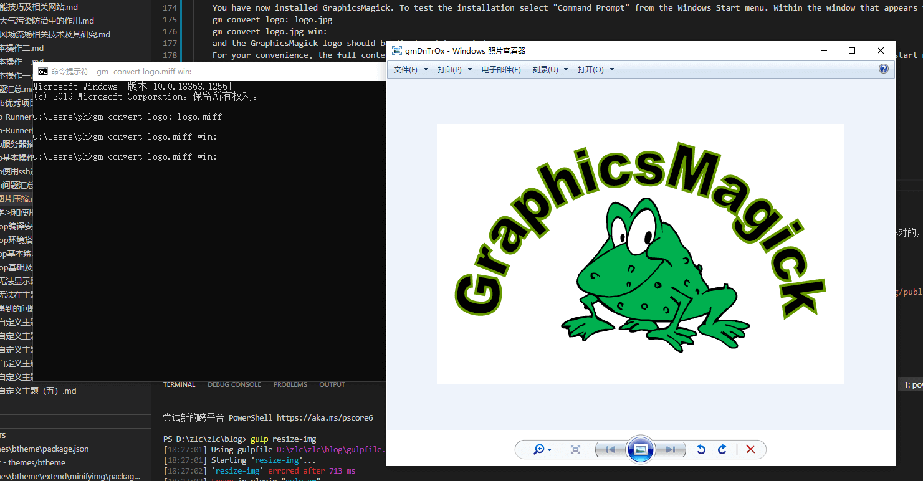
Task: Open the OUTPUT panel tab
Action: (x=332, y=384)
